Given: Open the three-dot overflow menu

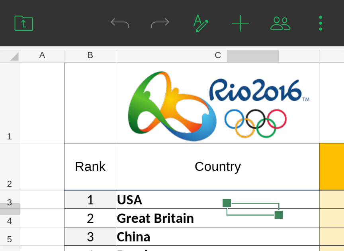Looking at the screenshot, I should pos(321,23).
